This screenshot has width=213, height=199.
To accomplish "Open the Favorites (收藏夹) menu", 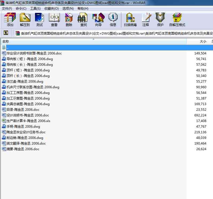I will click(x=51, y=8).
